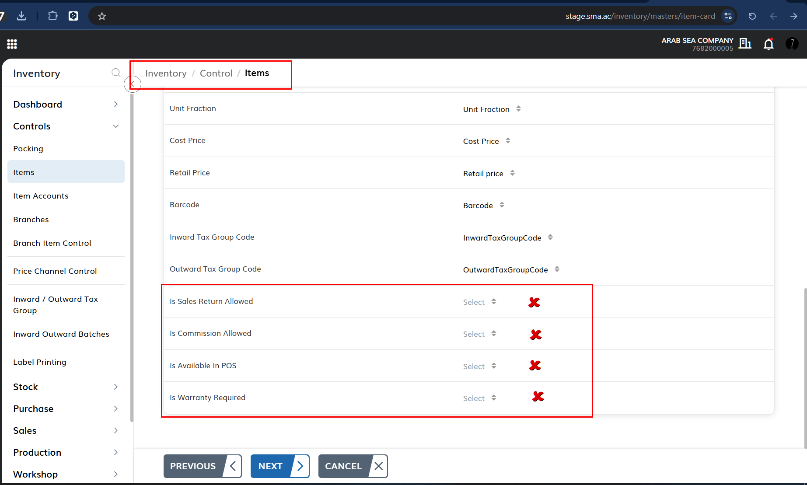Open the browser extensions puzzle icon

[x=52, y=16]
